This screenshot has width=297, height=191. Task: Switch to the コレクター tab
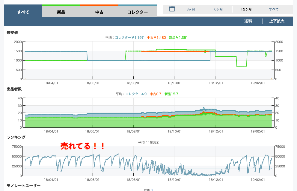(138, 12)
